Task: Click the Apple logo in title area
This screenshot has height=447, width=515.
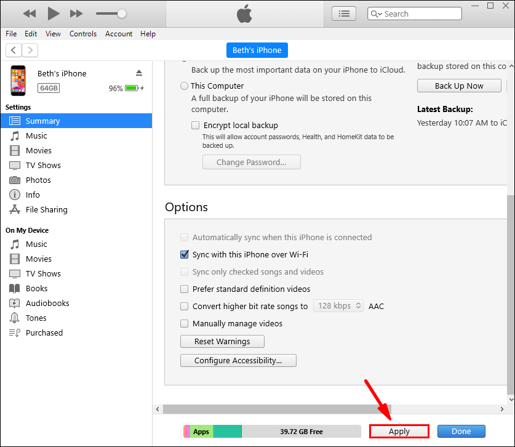Action: [244, 14]
